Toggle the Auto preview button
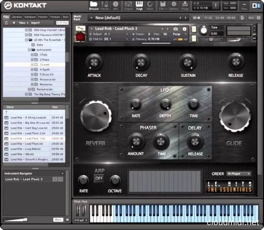 [58, 219]
